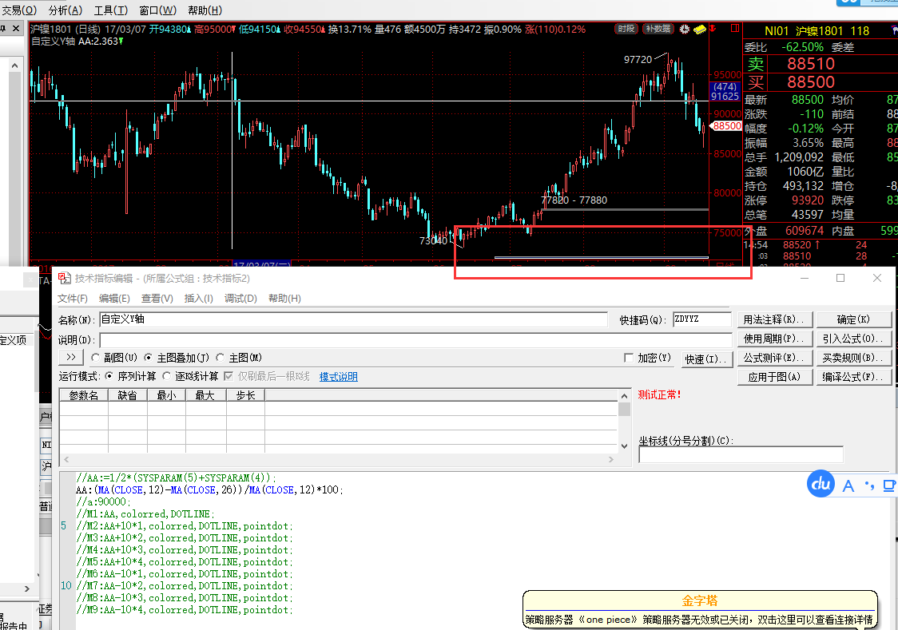Click the yellow chip icon in chart header
The width and height of the screenshot is (898, 630).
(699, 29)
